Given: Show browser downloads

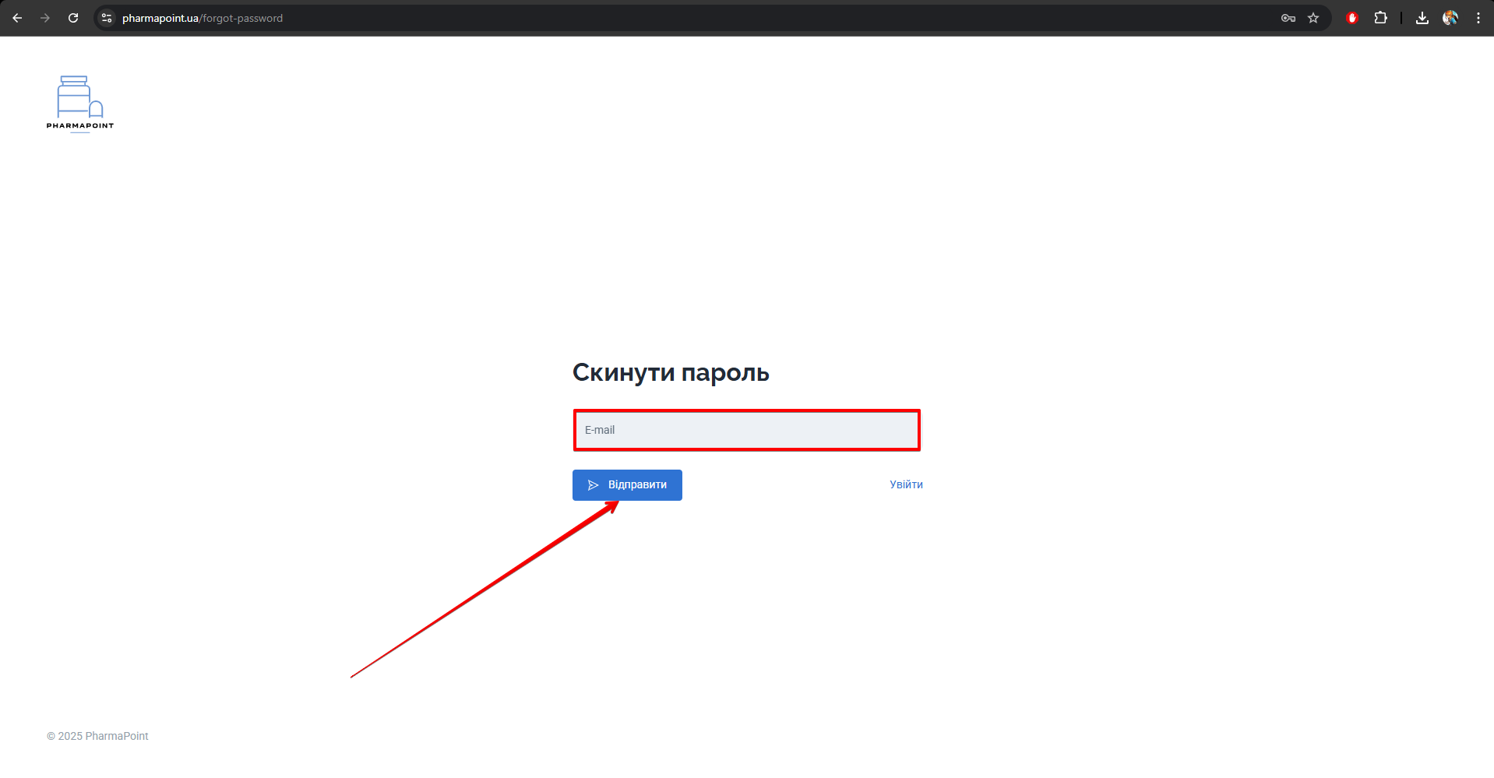Looking at the screenshot, I should tap(1422, 18).
